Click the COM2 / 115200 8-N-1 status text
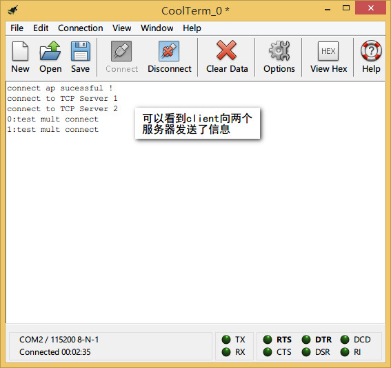 click(59, 340)
